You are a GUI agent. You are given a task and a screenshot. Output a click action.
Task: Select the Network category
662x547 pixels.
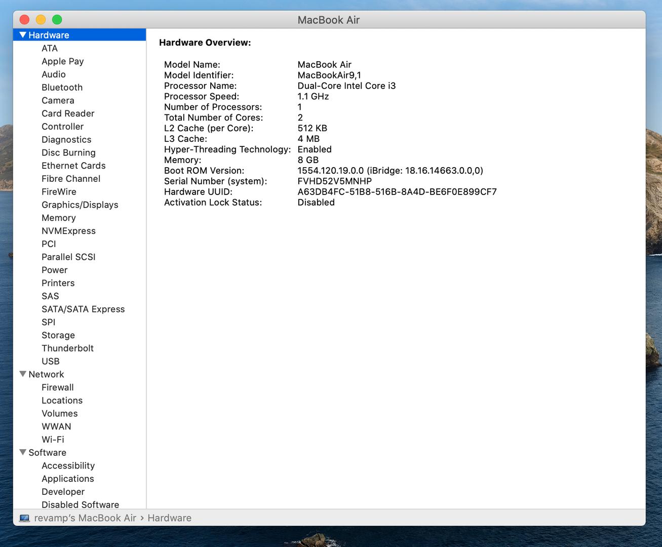coord(46,374)
